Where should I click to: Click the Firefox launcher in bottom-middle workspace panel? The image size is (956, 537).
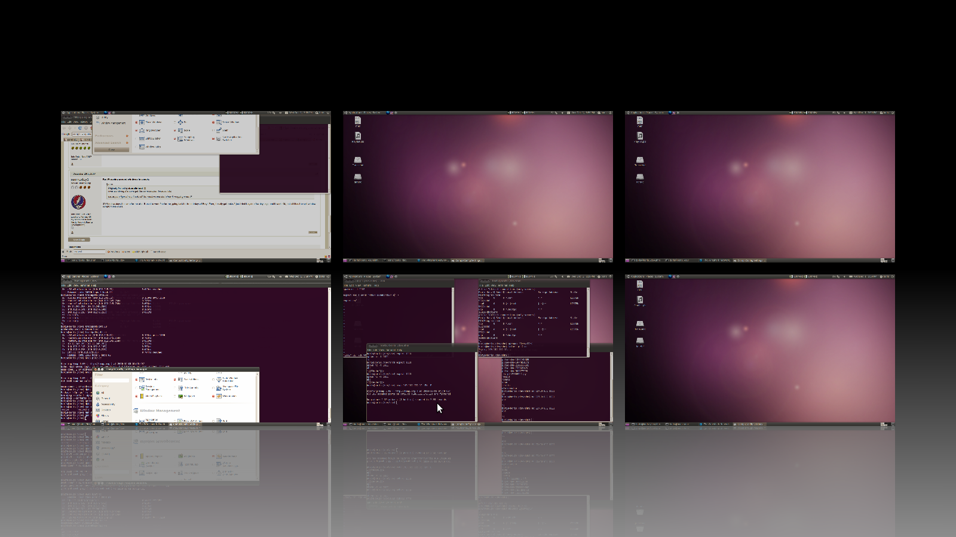click(x=388, y=277)
